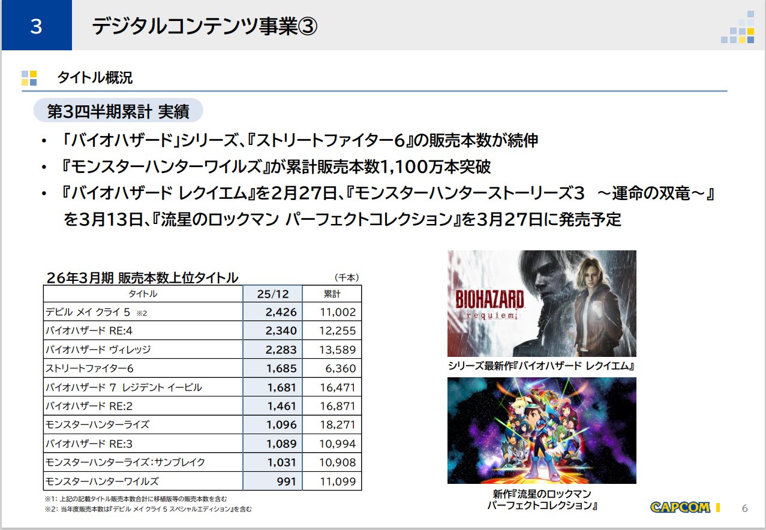Click the 累計 column header
The height and width of the screenshot is (530, 766).
pos(332,293)
